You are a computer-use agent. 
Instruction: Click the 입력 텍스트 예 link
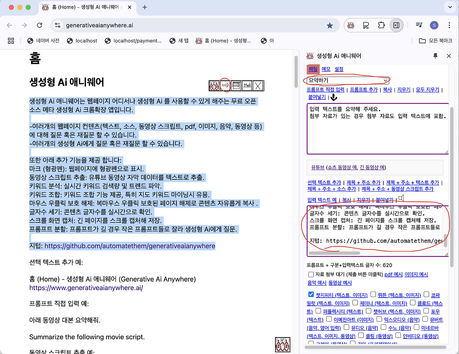point(322,200)
